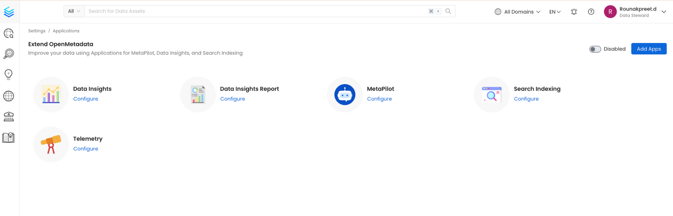The width and height of the screenshot is (673, 216).
Task: Click the Data Insights title
Action: pos(92,89)
